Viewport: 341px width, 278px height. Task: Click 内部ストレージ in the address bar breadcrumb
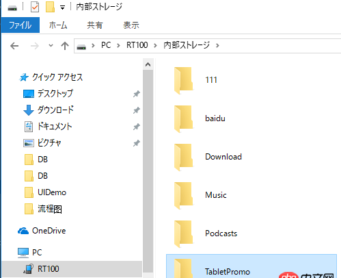[x=187, y=45]
